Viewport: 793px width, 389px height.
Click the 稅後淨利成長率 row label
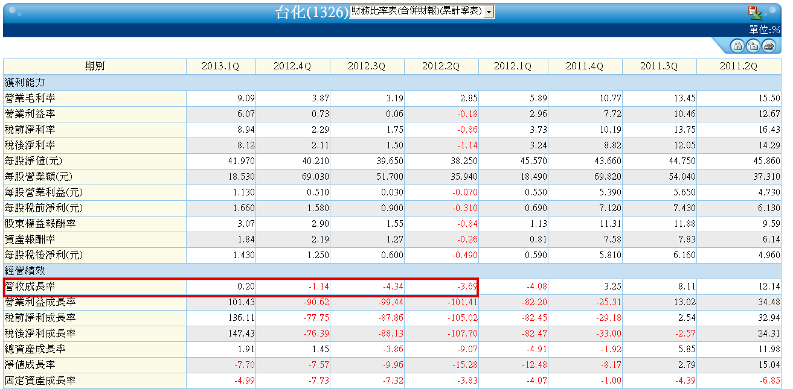tap(40, 334)
